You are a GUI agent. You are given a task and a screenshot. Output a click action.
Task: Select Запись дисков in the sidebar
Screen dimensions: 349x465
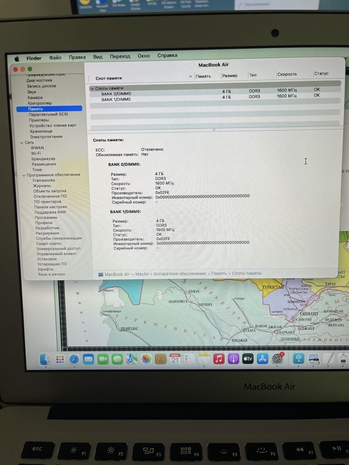(x=41, y=86)
